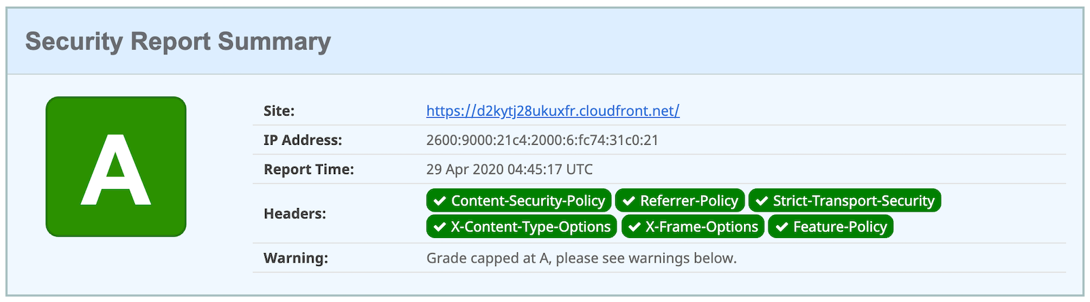Select the X-Frame-Options header badge
The width and height of the screenshot is (1090, 302).
[693, 227]
